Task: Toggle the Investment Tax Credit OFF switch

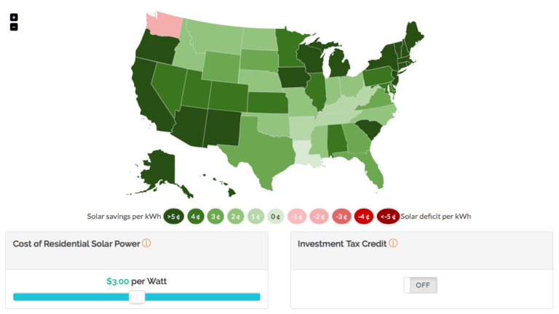Action: pyautogui.click(x=420, y=285)
